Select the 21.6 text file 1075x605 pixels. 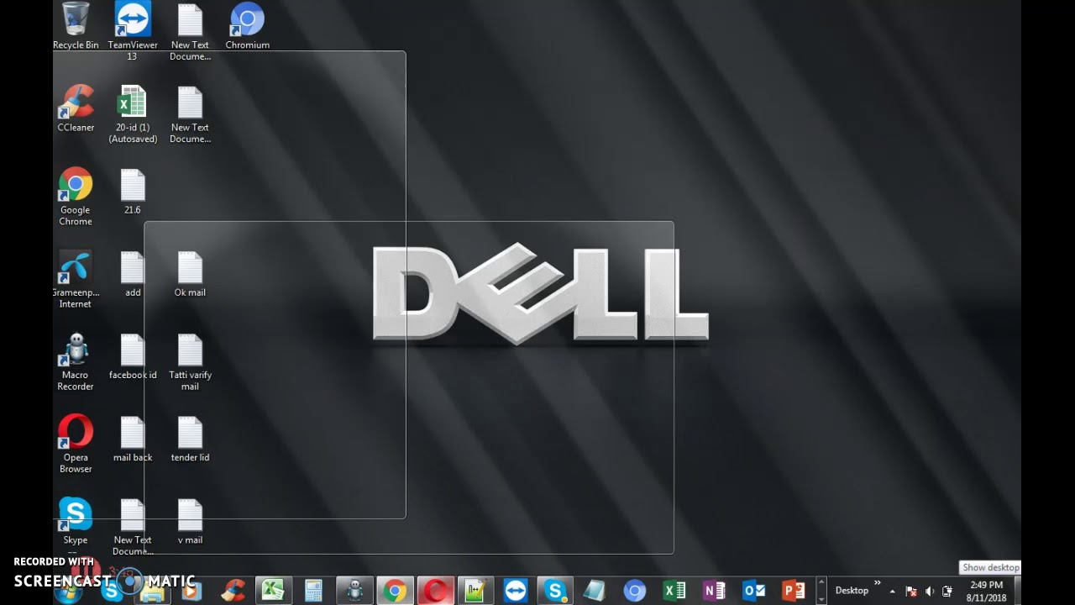tap(133, 192)
